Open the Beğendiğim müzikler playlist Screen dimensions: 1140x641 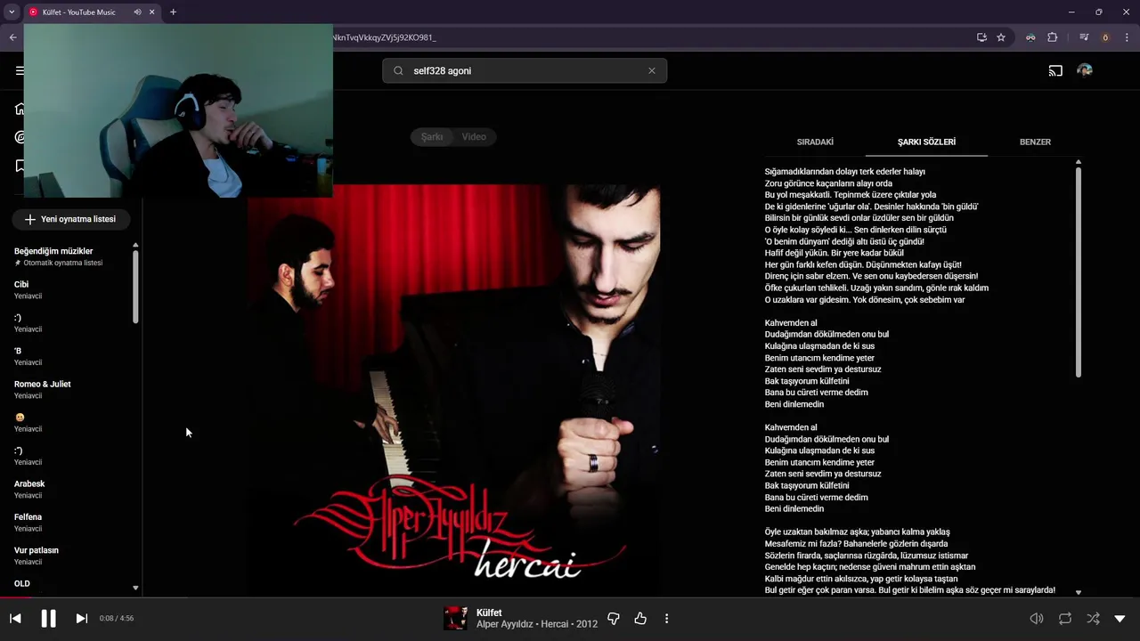pyautogui.click(x=53, y=251)
